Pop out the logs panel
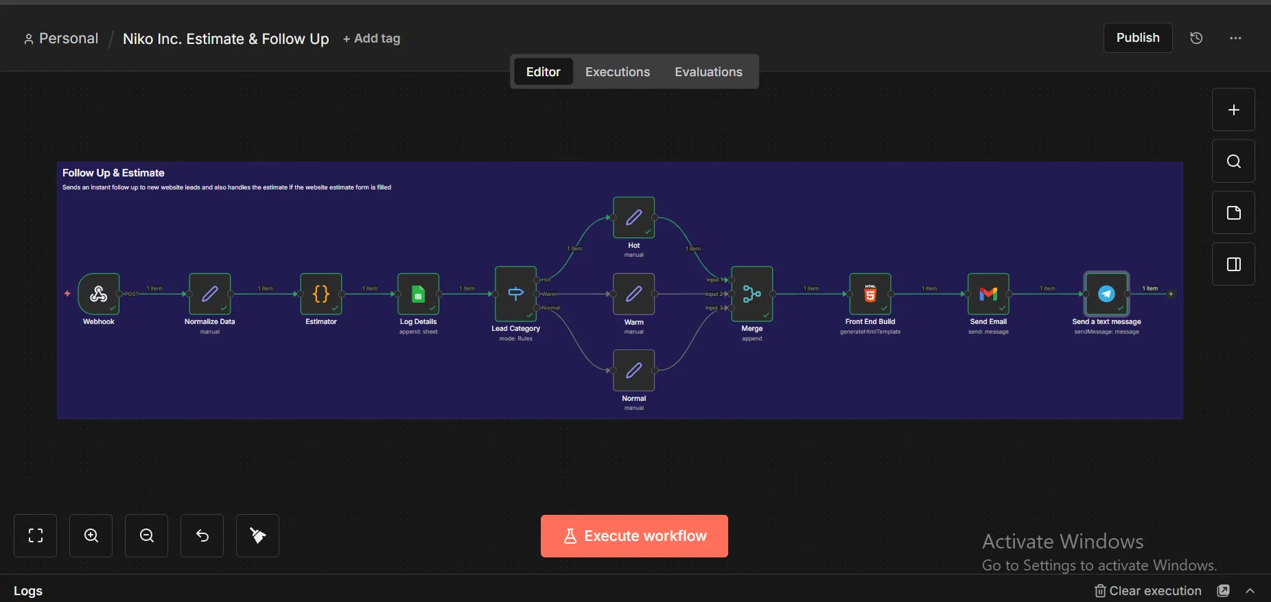 [x=1223, y=590]
